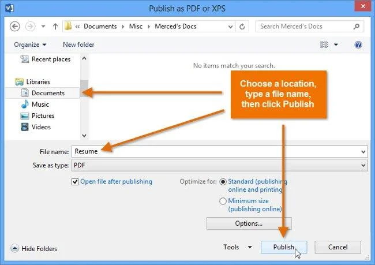
Task: Close the Publish as PDF dialog
Action: coord(363,6)
